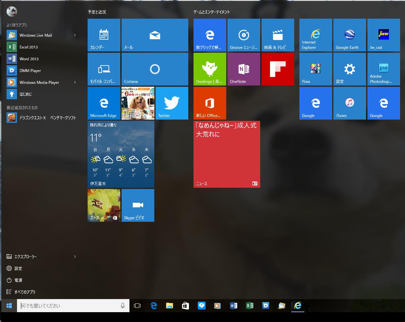Click the user account avatar
This screenshot has width=405, height=322.
click(x=12, y=11)
